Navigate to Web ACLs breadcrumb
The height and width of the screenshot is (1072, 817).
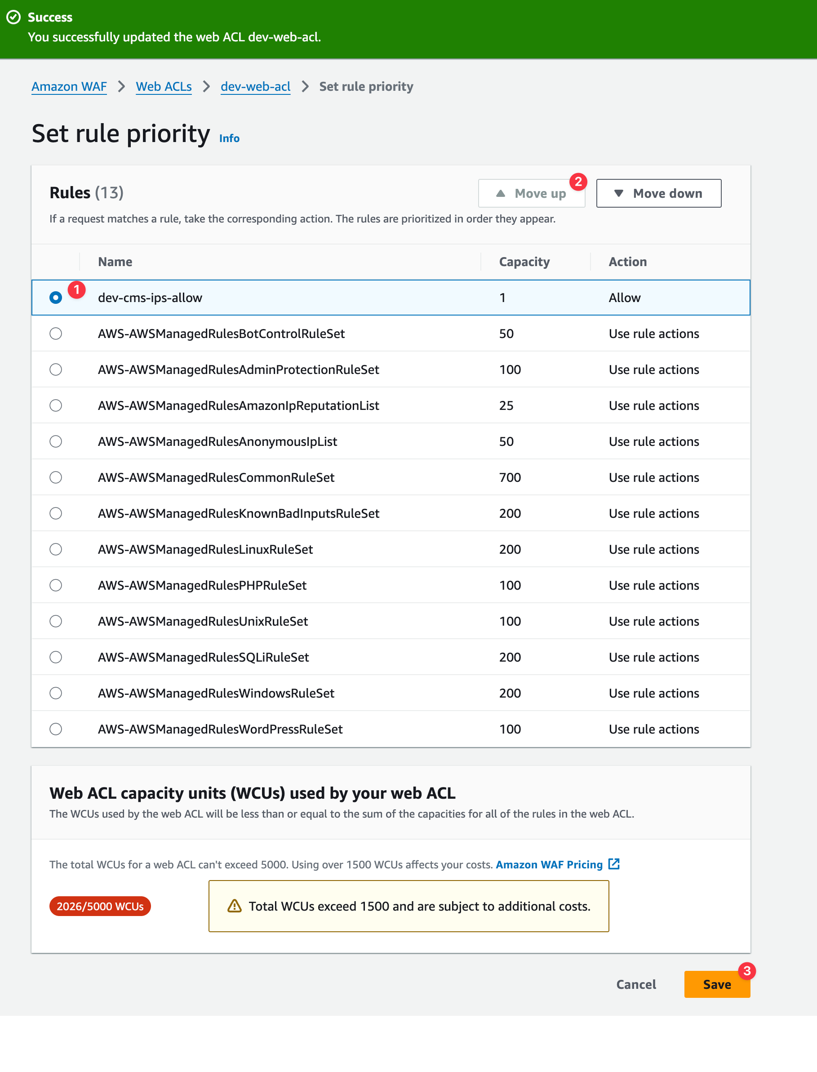164,87
